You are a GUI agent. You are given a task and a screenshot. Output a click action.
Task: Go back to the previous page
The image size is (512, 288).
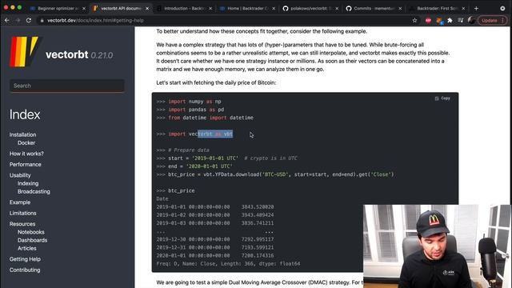(x=7, y=20)
